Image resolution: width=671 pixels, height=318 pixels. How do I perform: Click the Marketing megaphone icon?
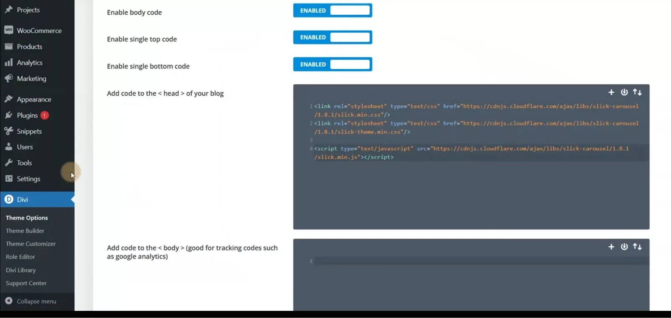[x=8, y=78]
